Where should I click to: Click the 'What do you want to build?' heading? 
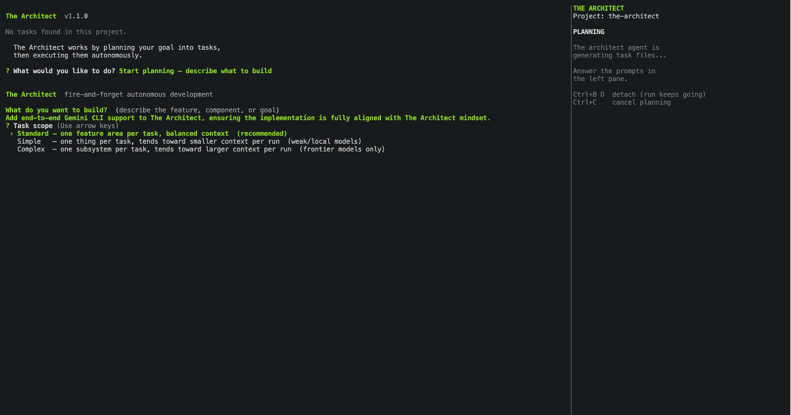tap(56, 110)
